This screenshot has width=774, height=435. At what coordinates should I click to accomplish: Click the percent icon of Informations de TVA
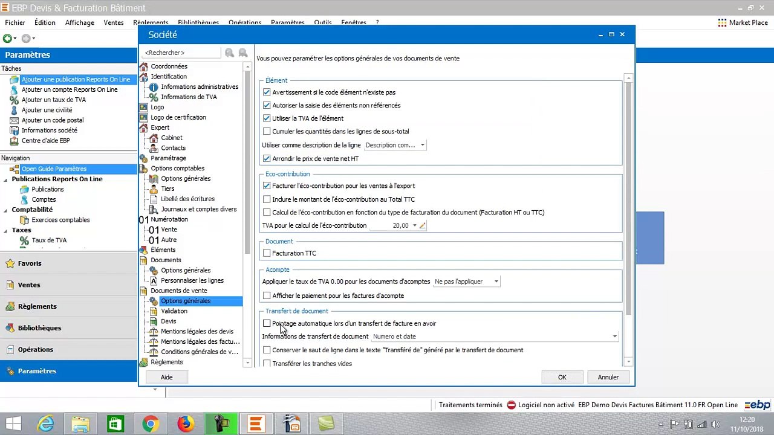154,97
